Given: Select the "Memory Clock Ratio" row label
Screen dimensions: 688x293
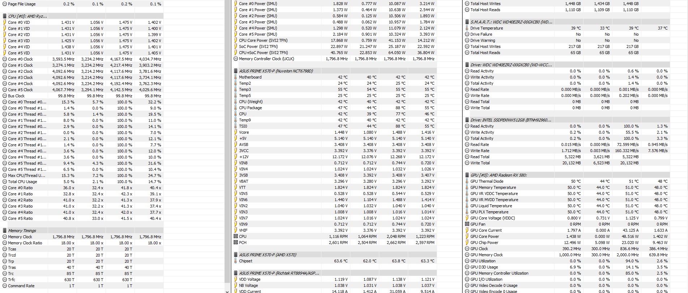Looking at the screenshot, I should 25,243.
